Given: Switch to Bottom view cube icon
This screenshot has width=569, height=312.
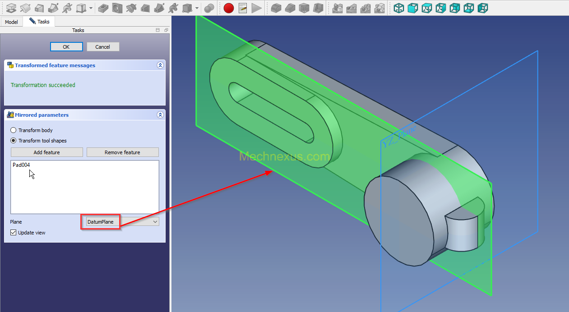Looking at the screenshot, I should tap(469, 8).
